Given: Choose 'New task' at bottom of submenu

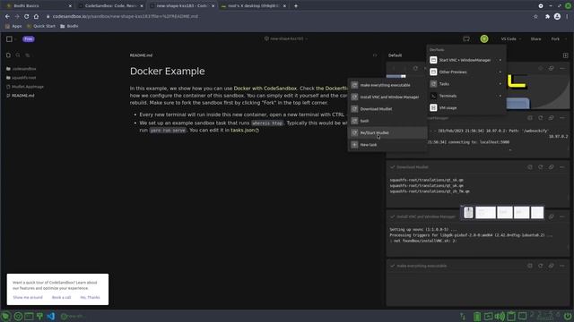Looking at the screenshot, I should [387, 145].
